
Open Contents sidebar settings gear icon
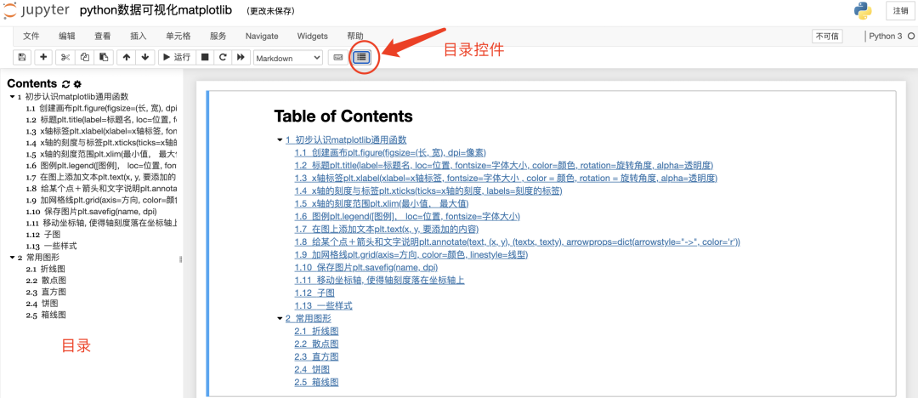tap(76, 84)
